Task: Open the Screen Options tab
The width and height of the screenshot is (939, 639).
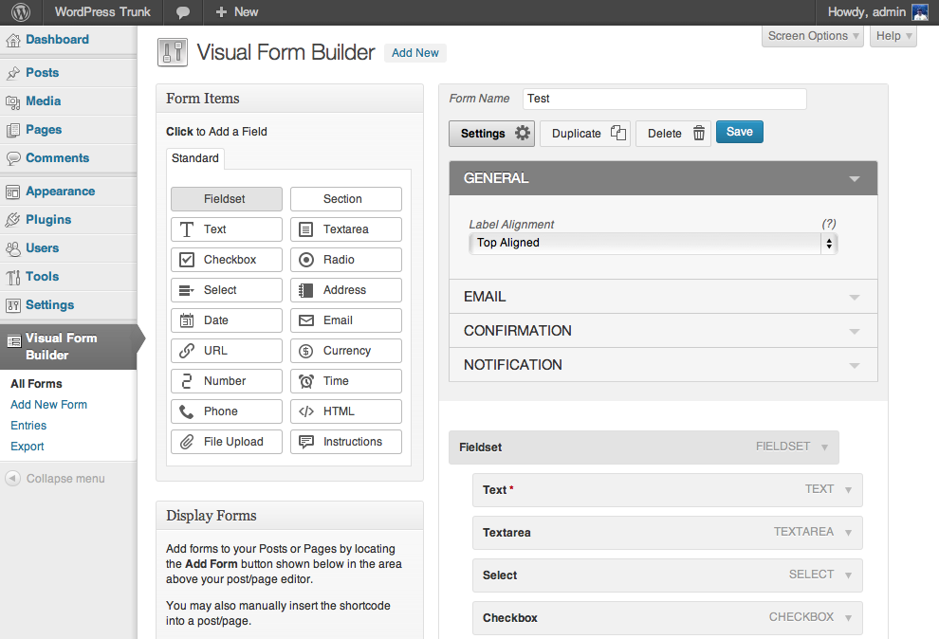Action: tap(812, 36)
